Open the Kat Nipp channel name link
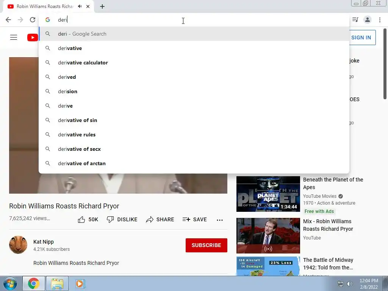This screenshot has height=291, width=388. tap(44, 242)
